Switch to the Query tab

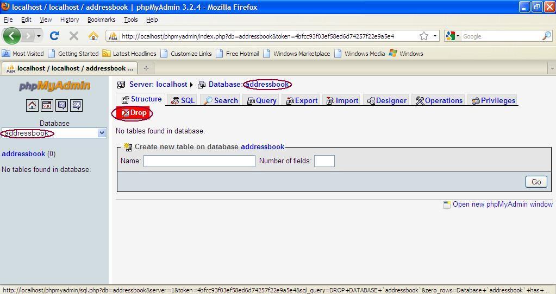pyautogui.click(x=261, y=100)
